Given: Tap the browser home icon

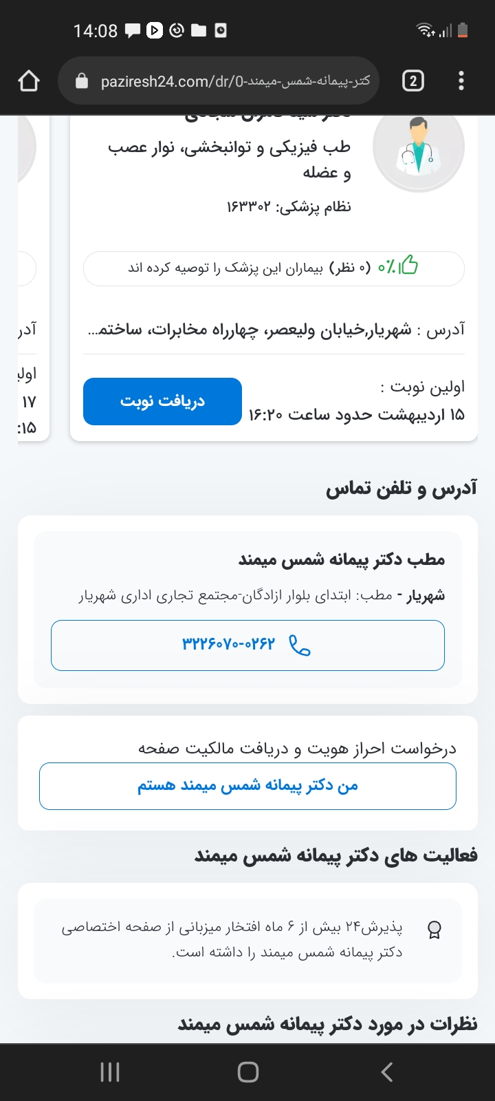Looking at the screenshot, I should (29, 81).
